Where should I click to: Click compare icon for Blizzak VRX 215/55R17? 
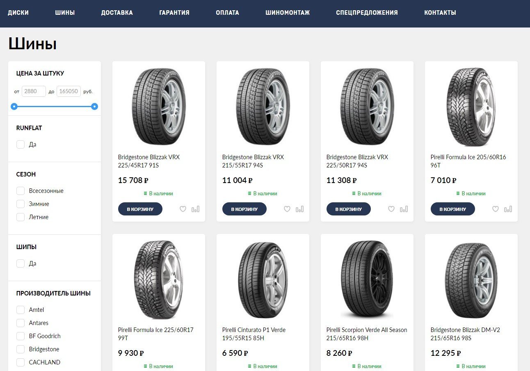click(x=300, y=209)
